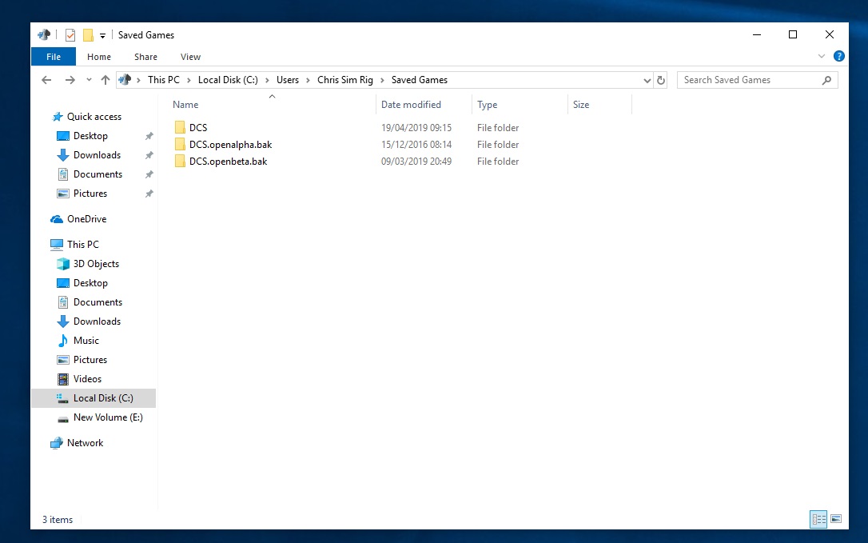Screen dimensions: 868x543
Task: Open 3D Objects under This PC
Action: [x=96, y=264]
